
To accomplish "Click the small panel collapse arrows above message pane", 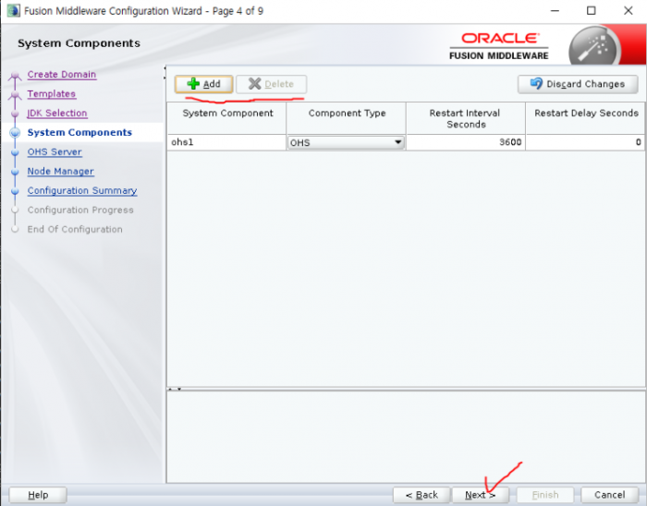I will pos(175,389).
